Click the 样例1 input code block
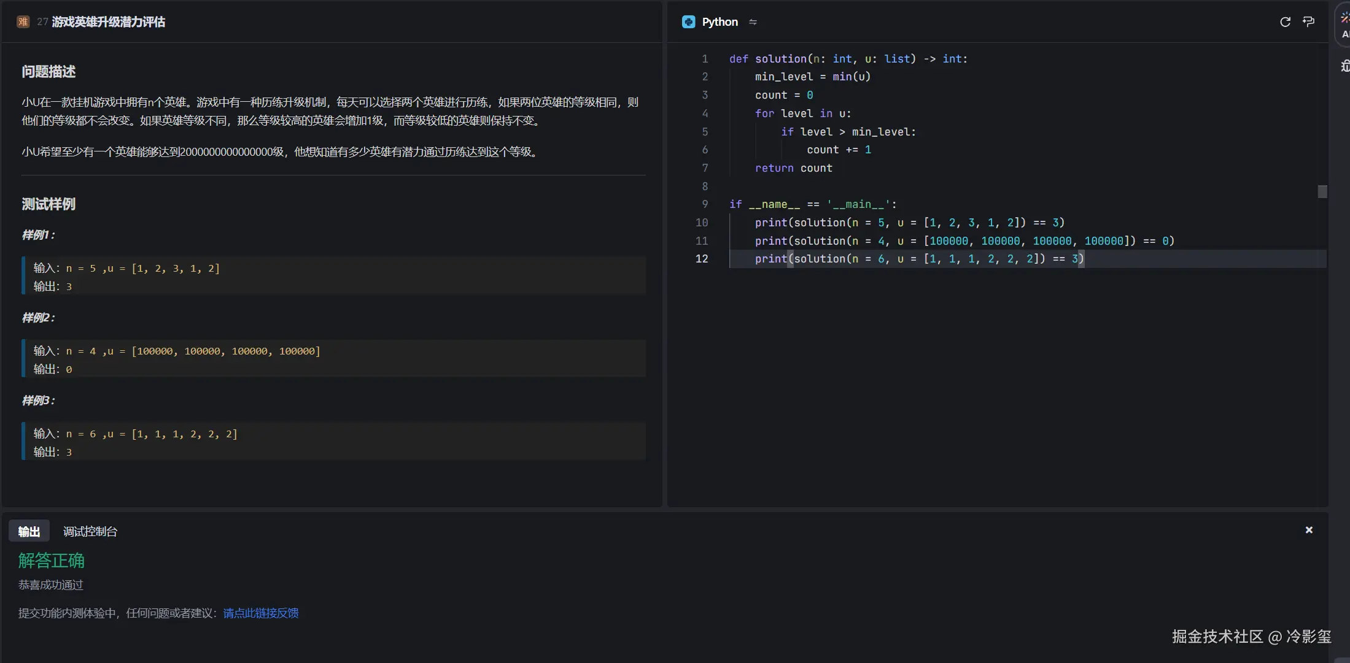Screen dimensions: 1350x663 pyautogui.click(x=333, y=277)
